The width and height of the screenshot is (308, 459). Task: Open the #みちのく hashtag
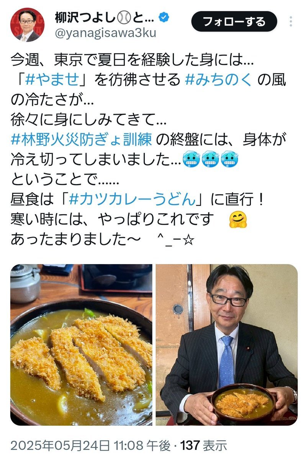[218, 79]
